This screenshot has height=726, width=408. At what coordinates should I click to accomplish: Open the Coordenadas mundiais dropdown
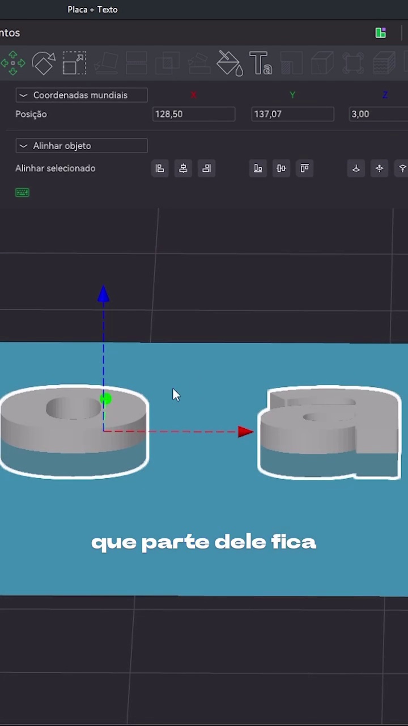[x=82, y=95]
